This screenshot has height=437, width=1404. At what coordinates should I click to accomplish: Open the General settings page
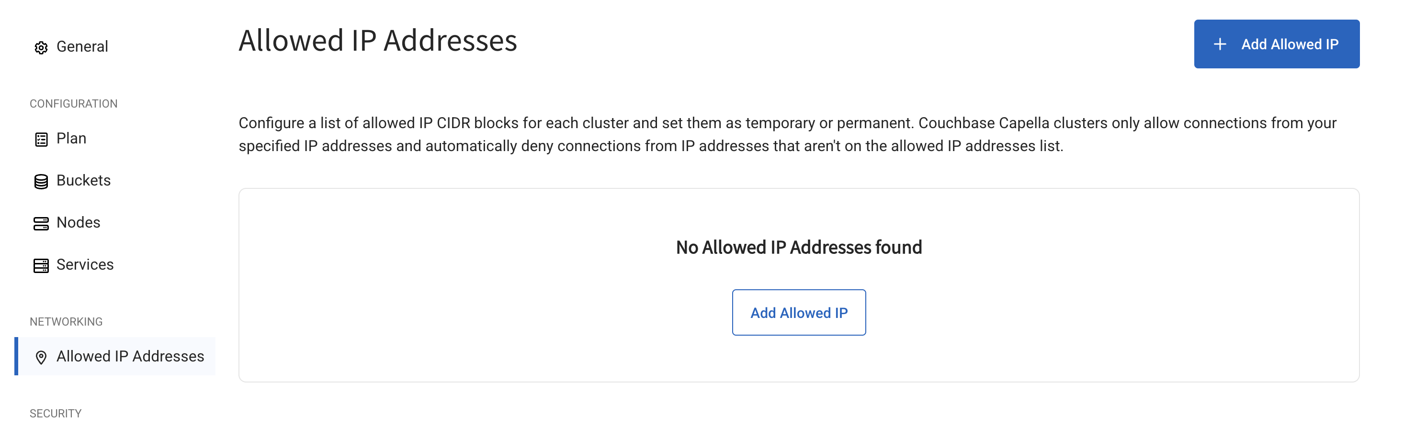82,47
